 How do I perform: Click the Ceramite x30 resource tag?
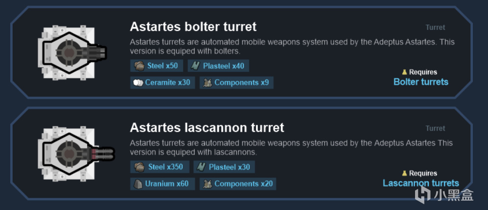163,83
